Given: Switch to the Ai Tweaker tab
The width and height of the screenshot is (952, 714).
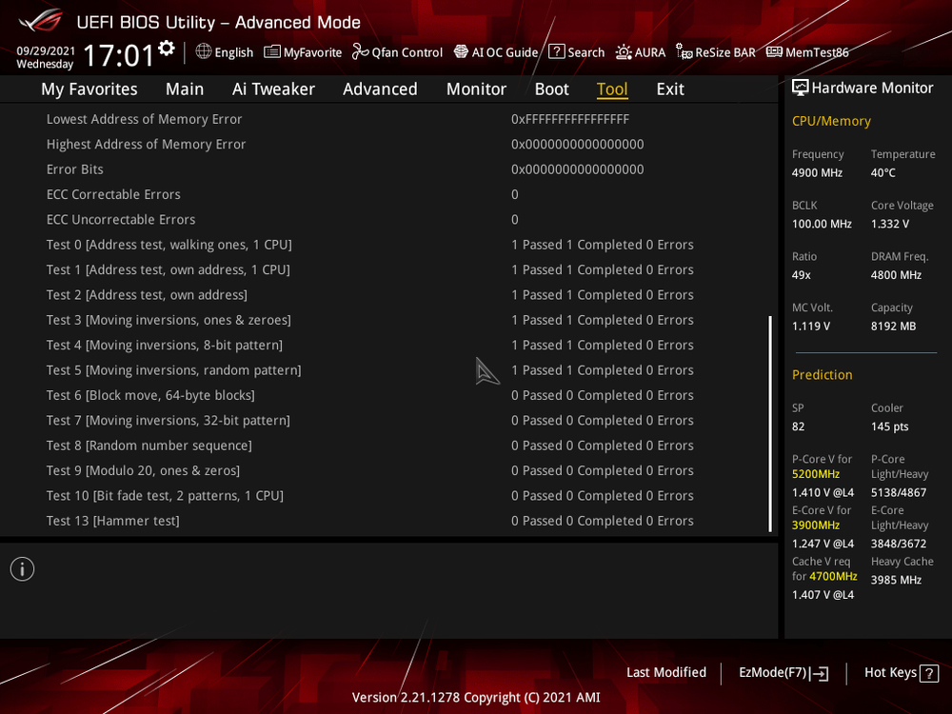Looking at the screenshot, I should [x=273, y=89].
